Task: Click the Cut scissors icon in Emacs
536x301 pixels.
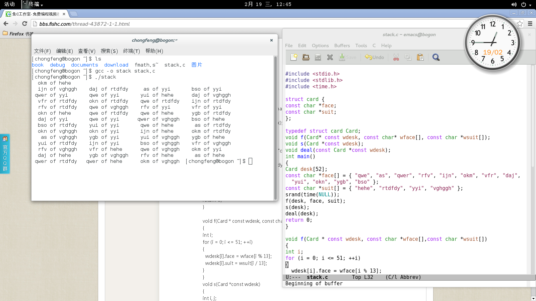Action: click(396, 57)
